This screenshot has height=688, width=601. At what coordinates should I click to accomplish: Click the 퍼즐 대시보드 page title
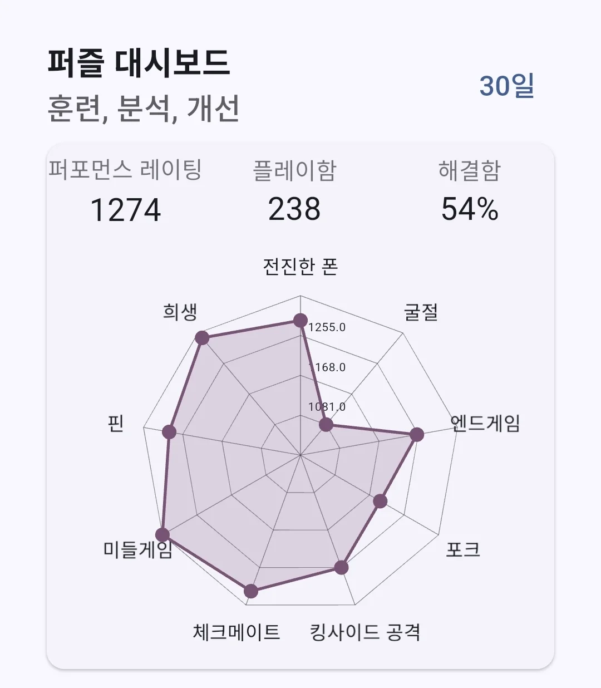pos(139,62)
